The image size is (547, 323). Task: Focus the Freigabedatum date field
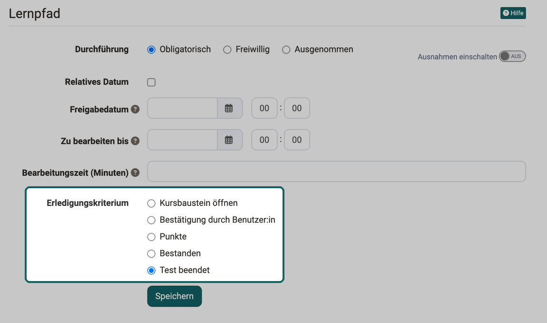[183, 108]
